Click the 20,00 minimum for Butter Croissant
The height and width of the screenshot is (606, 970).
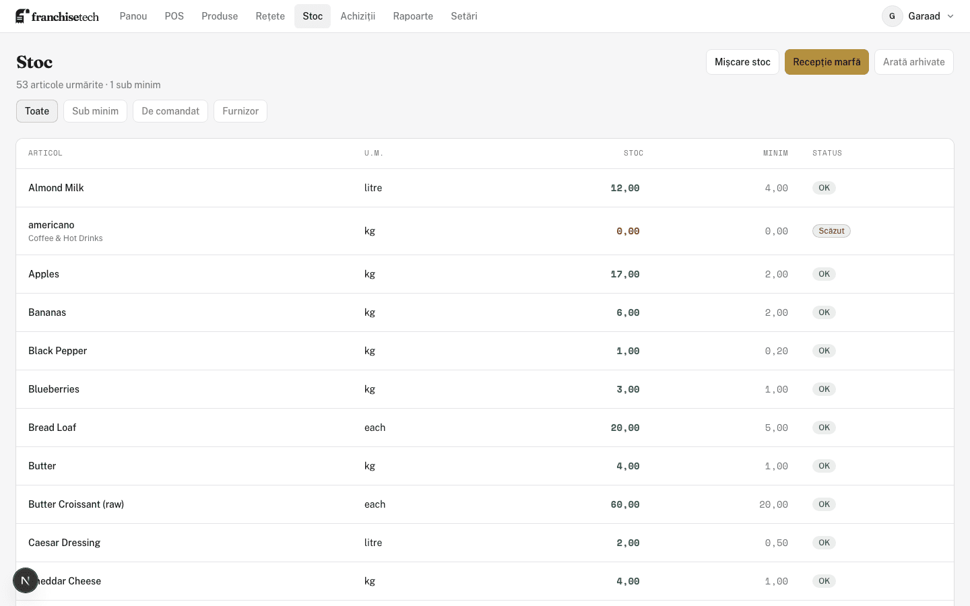(773, 504)
